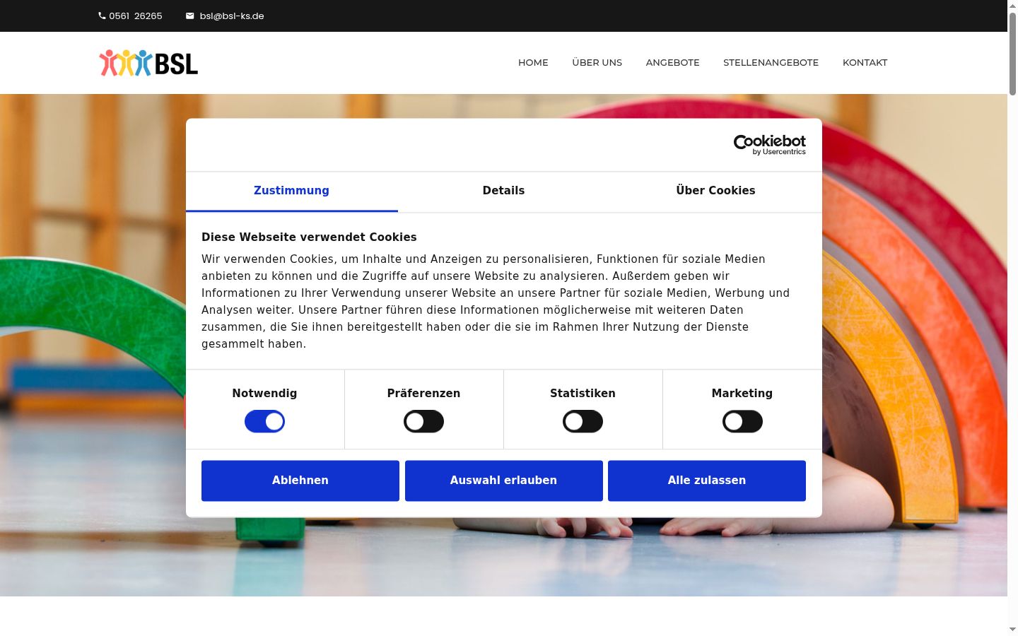Click the Cookiebot by Usercentrics logo
The width and height of the screenshot is (1018, 636).
tap(769, 145)
